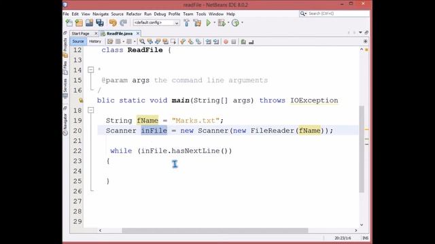The height and width of the screenshot is (244, 435).
Task: Click the Clean and Build icon
Action: pyautogui.click(x=198, y=22)
